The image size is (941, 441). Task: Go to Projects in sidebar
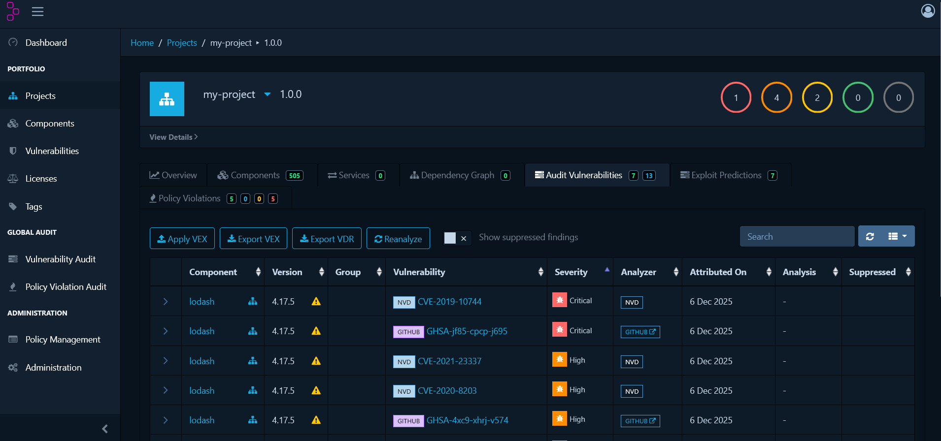coord(60,95)
